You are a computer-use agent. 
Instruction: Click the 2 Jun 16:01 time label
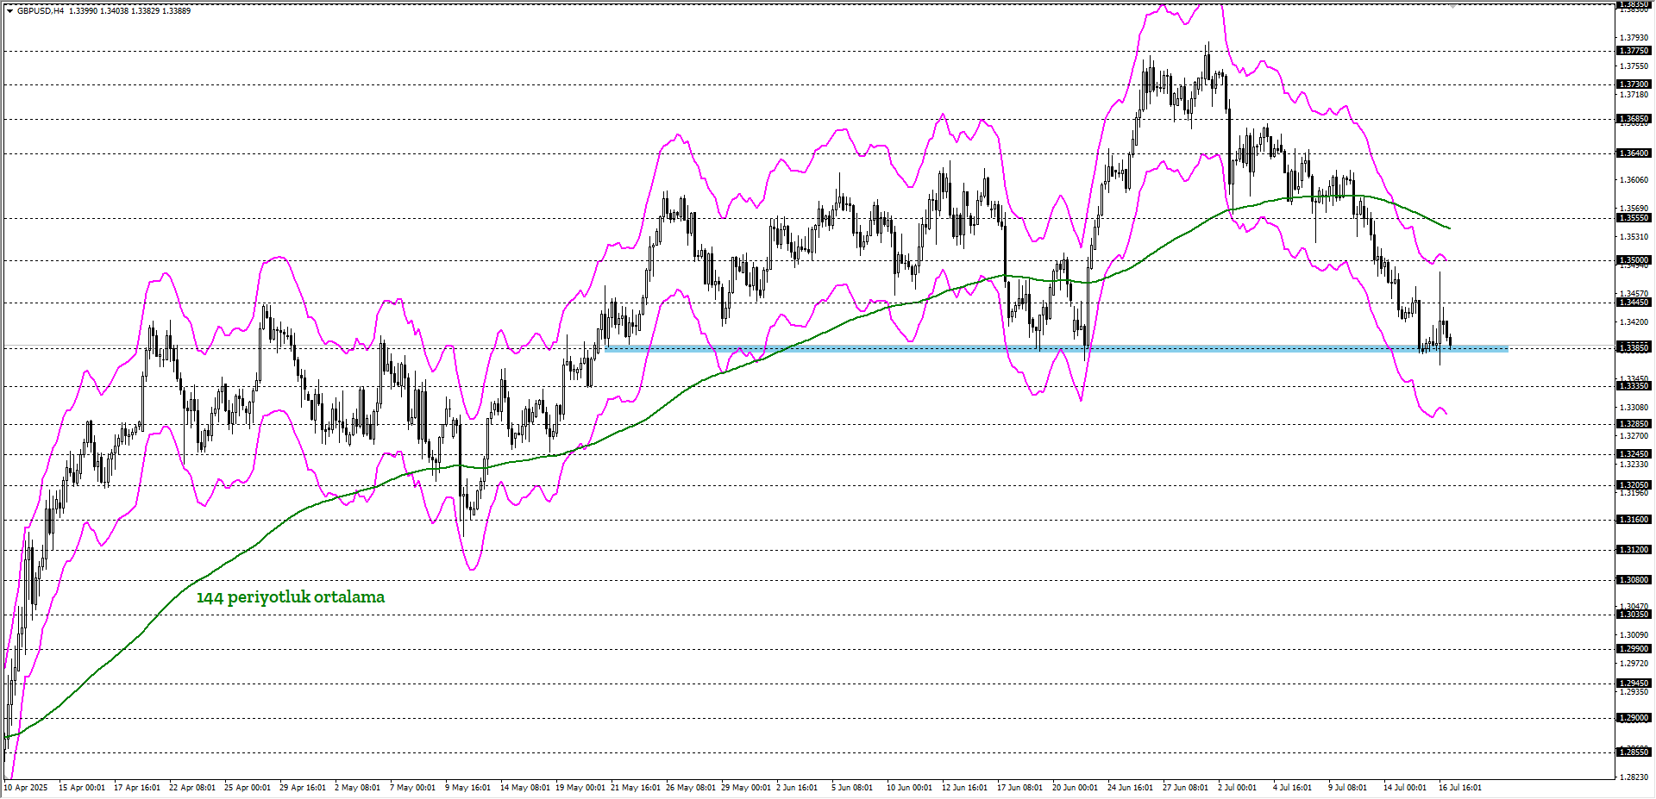(797, 788)
